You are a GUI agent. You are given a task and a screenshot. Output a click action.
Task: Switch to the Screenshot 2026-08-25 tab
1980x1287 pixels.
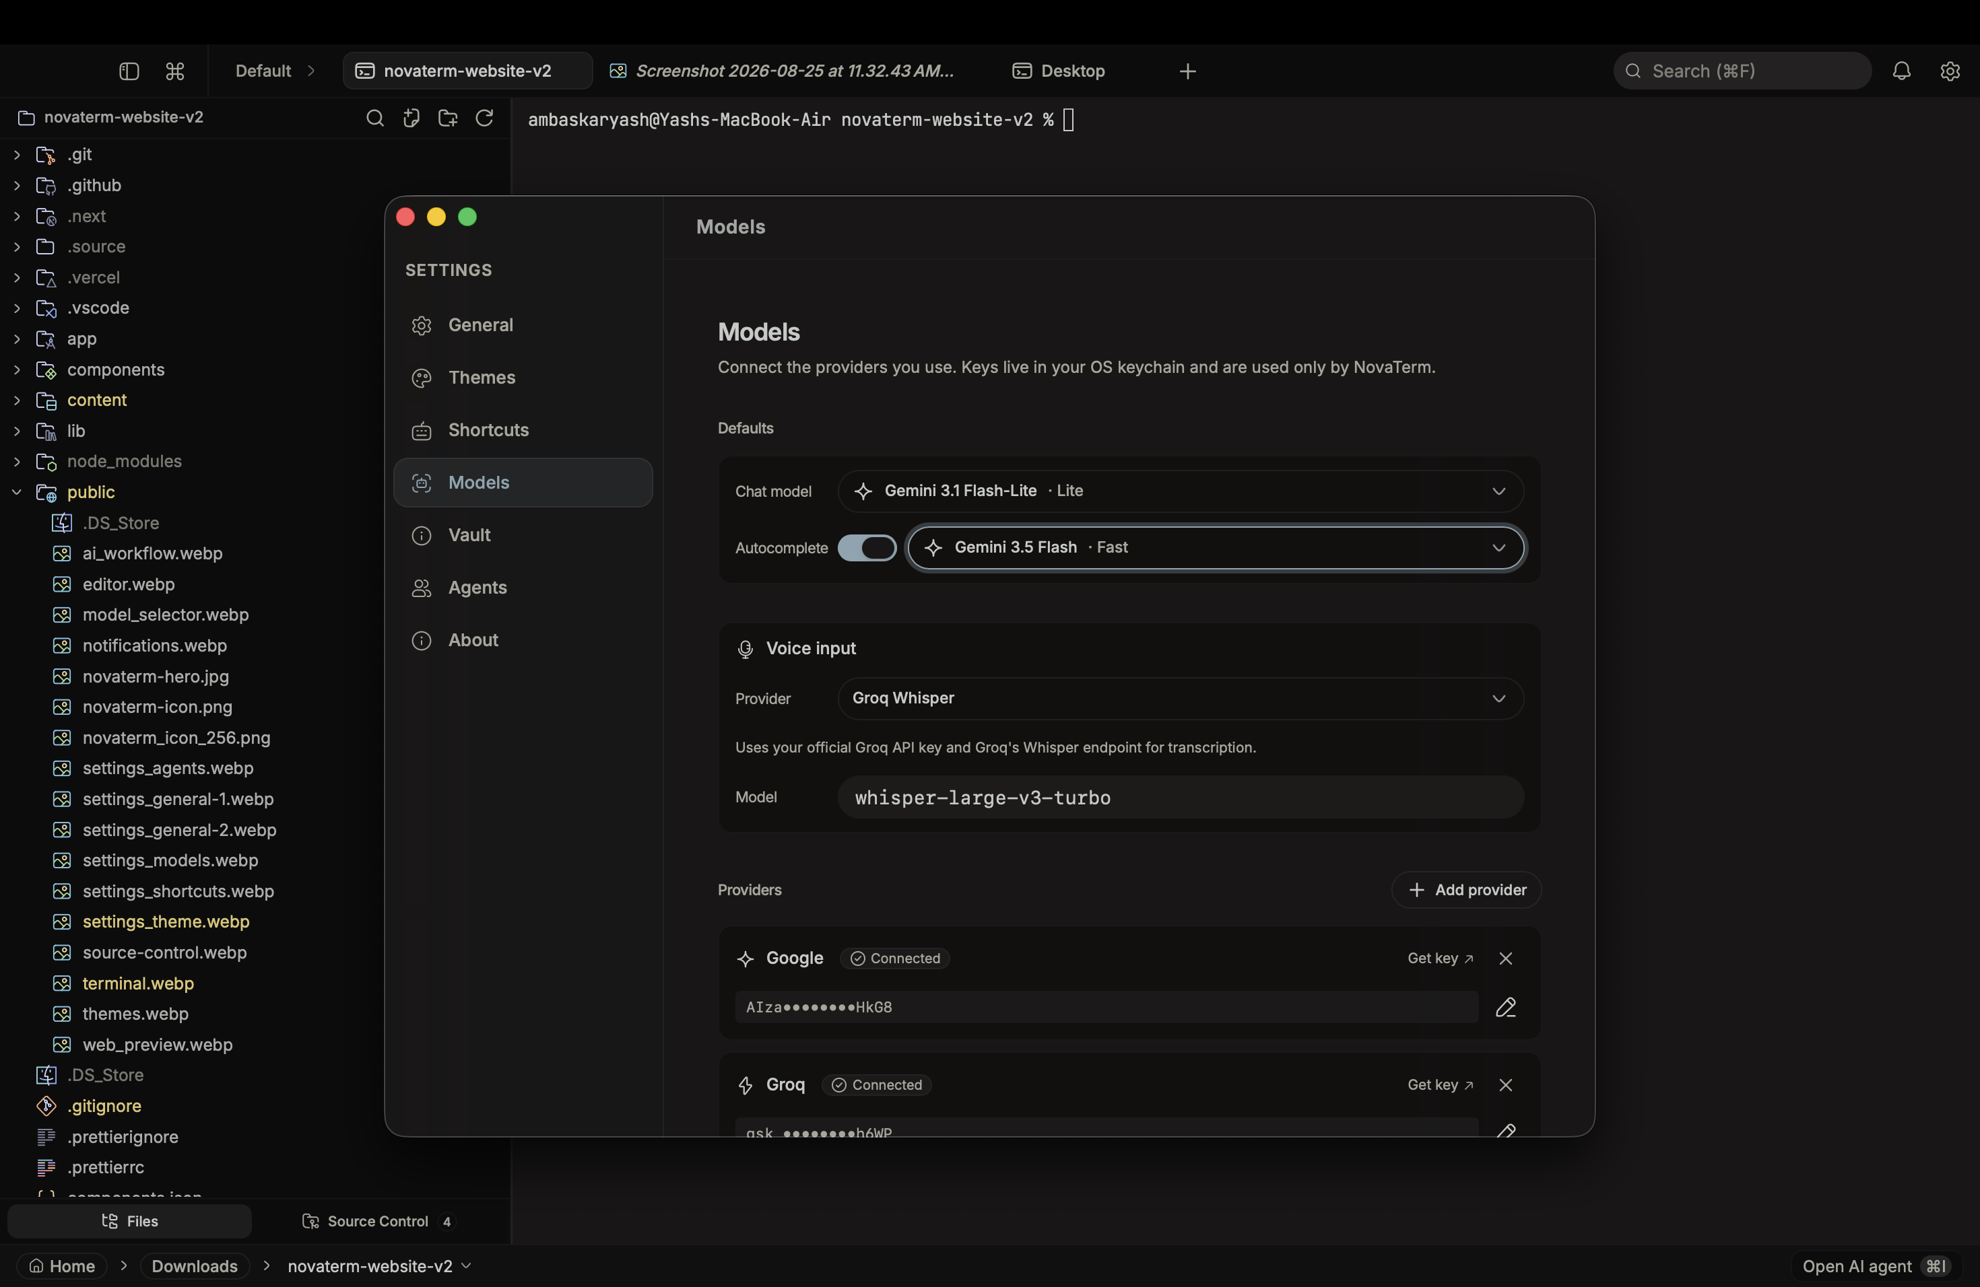tap(782, 71)
